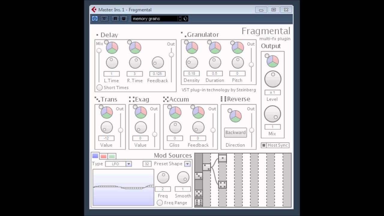
Task: Click the Exag Value knob
Action: (141, 127)
